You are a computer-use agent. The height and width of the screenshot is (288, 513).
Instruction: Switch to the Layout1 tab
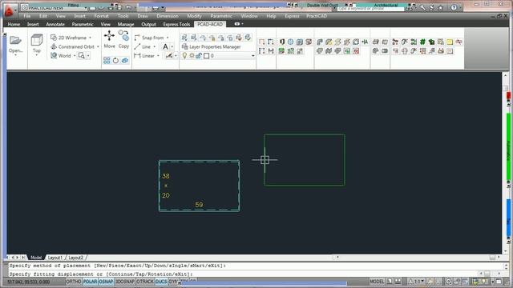(x=55, y=258)
